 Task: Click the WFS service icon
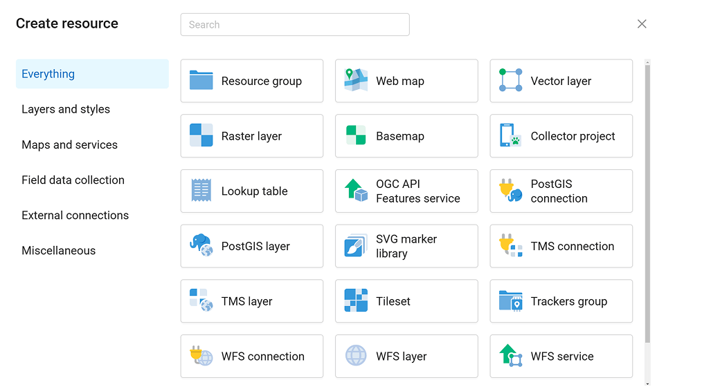(511, 357)
